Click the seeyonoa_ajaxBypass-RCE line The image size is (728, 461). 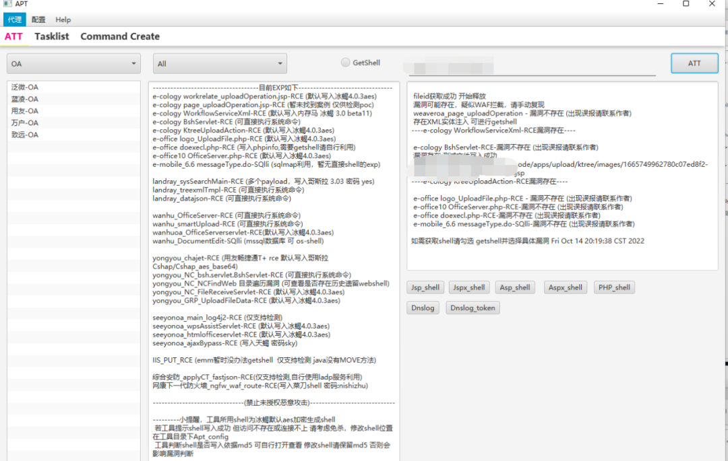coord(225,343)
